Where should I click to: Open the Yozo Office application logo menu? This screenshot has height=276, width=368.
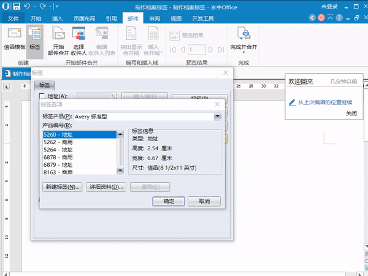point(6,6)
